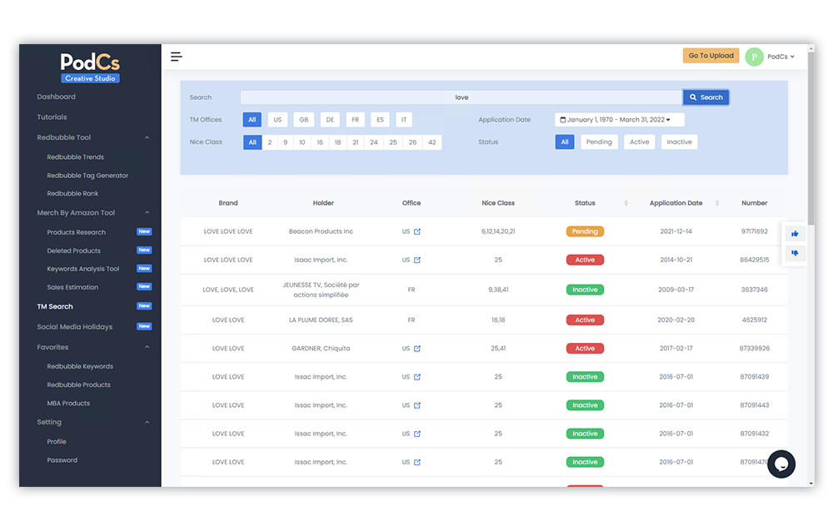Open MBA Products favorites

[68, 404]
